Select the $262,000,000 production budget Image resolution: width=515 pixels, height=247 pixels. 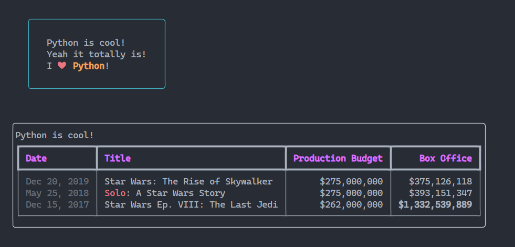tap(351, 204)
